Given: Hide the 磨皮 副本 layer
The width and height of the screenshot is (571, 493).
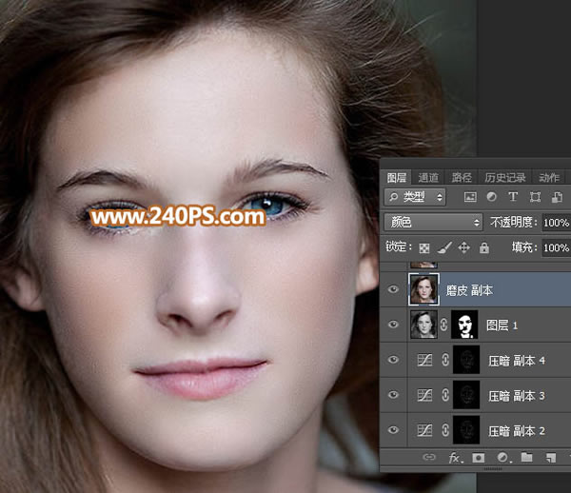Looking at the screenshot, I should (393, 289).
